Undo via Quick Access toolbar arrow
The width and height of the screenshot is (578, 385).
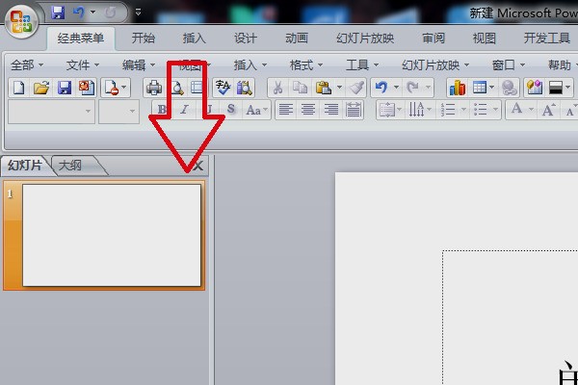tap(79, 13)
